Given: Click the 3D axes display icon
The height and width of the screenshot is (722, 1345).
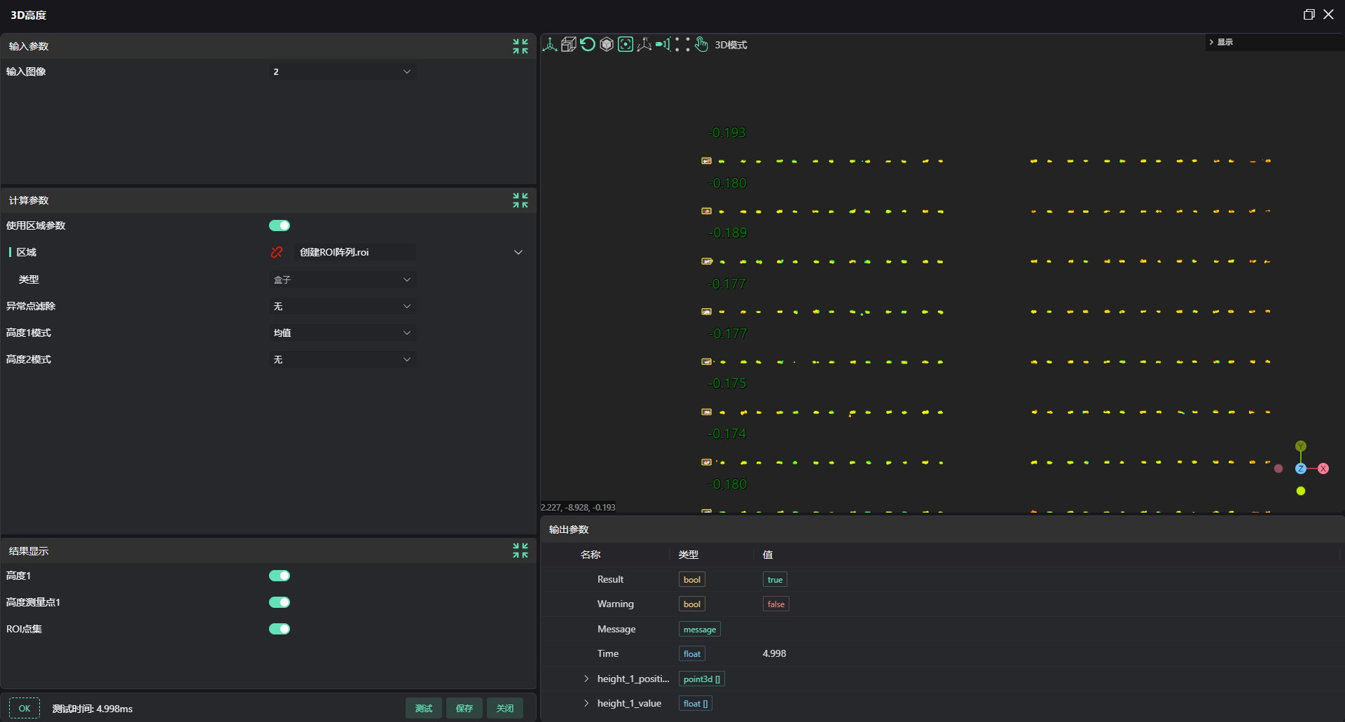Looking at the screenshot, I should tap(550, 45).
